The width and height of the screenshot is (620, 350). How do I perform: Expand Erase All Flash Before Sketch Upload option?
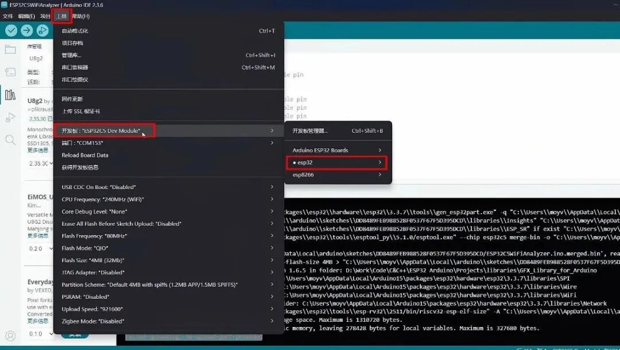click(168, 224)
